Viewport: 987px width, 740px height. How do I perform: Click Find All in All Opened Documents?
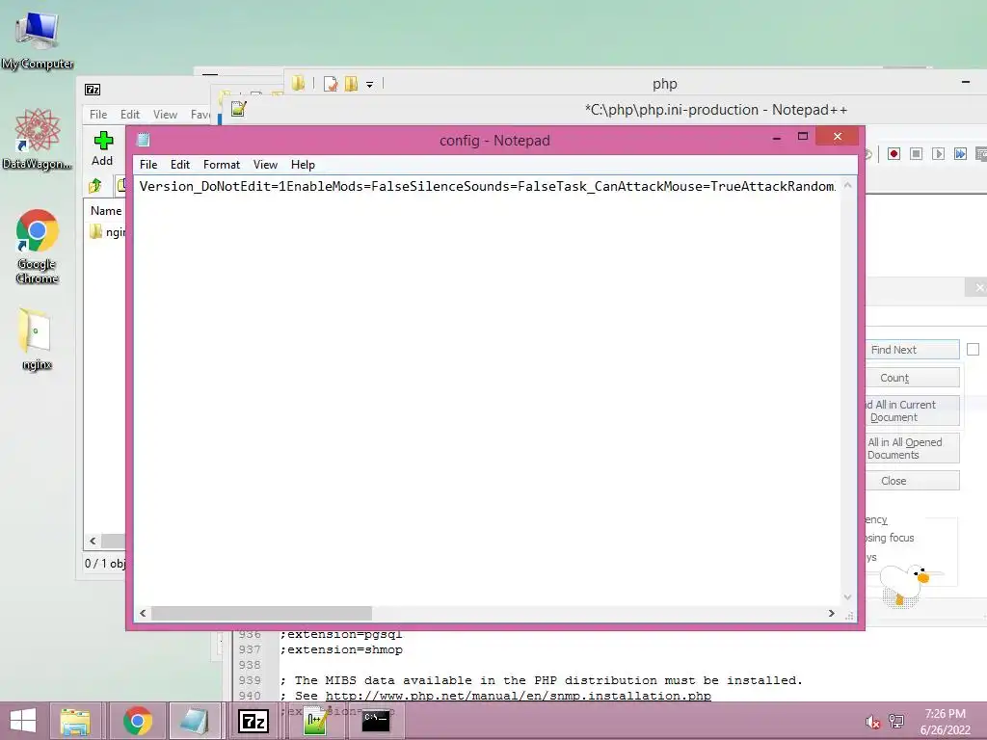[912, 448]
